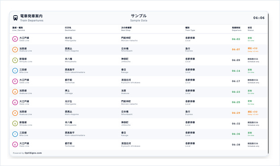280x166 pixels.
Task: Select the 04:32 departure time
Action: tap(236, 123)
